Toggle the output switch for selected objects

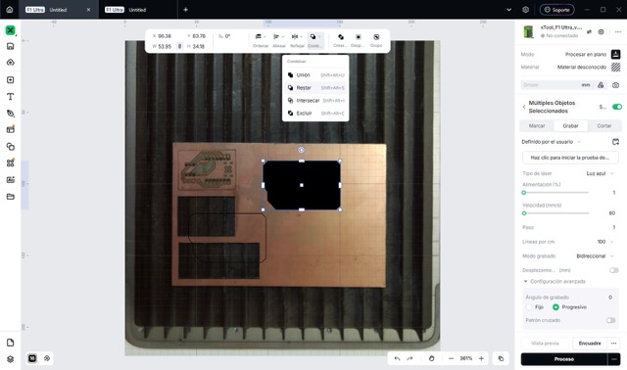click(617, 107)
